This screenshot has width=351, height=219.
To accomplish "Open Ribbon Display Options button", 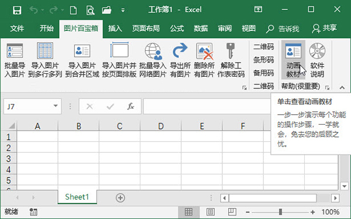I will click(258, 9).
